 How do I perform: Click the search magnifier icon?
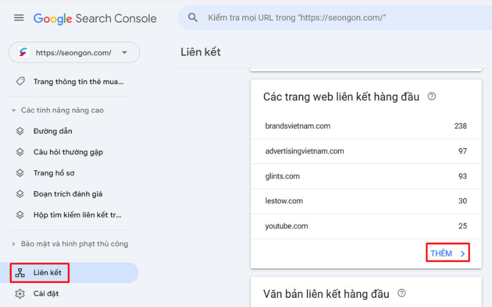click(192, 18)
